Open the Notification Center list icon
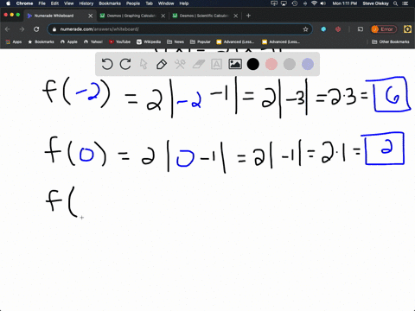The width and height of the screenshot is (415, 311). click(x=406, y=3)
